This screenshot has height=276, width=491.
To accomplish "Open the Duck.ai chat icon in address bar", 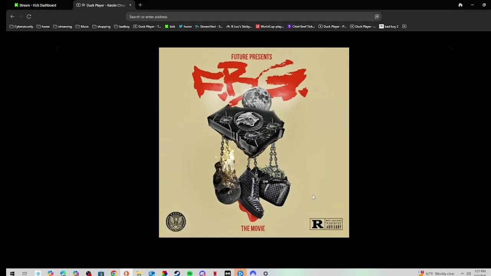I will [x=377, y=16].
